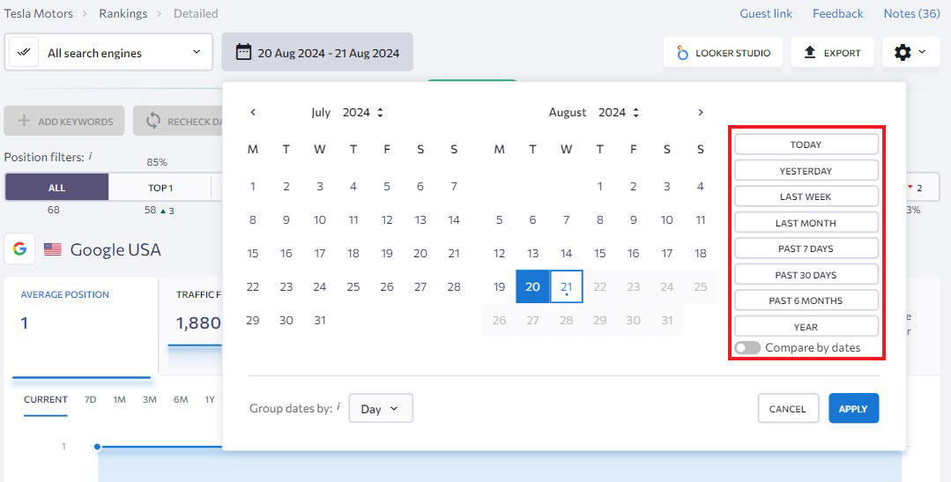Go to next month with right arrow

tap(701, 112)
